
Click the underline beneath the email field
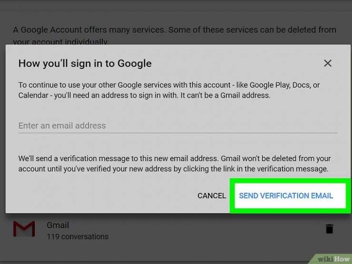pyautogui.click(x=177, y=133)
